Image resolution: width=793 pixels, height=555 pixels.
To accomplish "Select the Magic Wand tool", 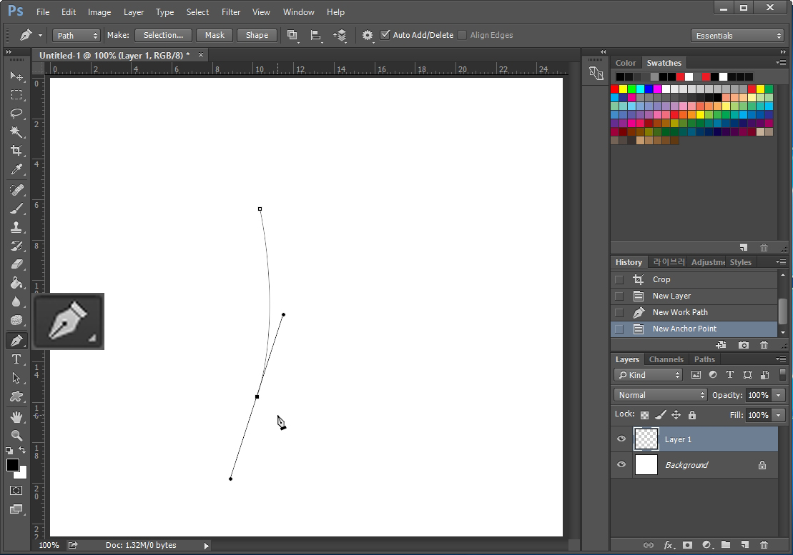I will coord(16,132).
